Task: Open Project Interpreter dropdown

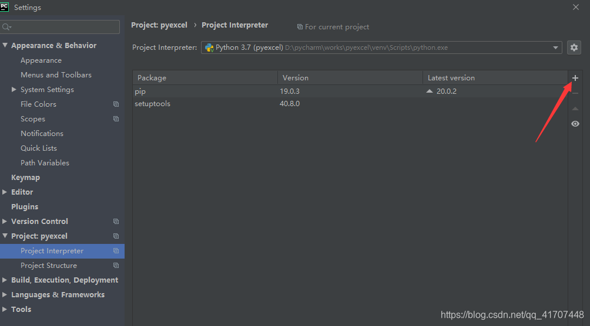Action: tap(381, 47)
